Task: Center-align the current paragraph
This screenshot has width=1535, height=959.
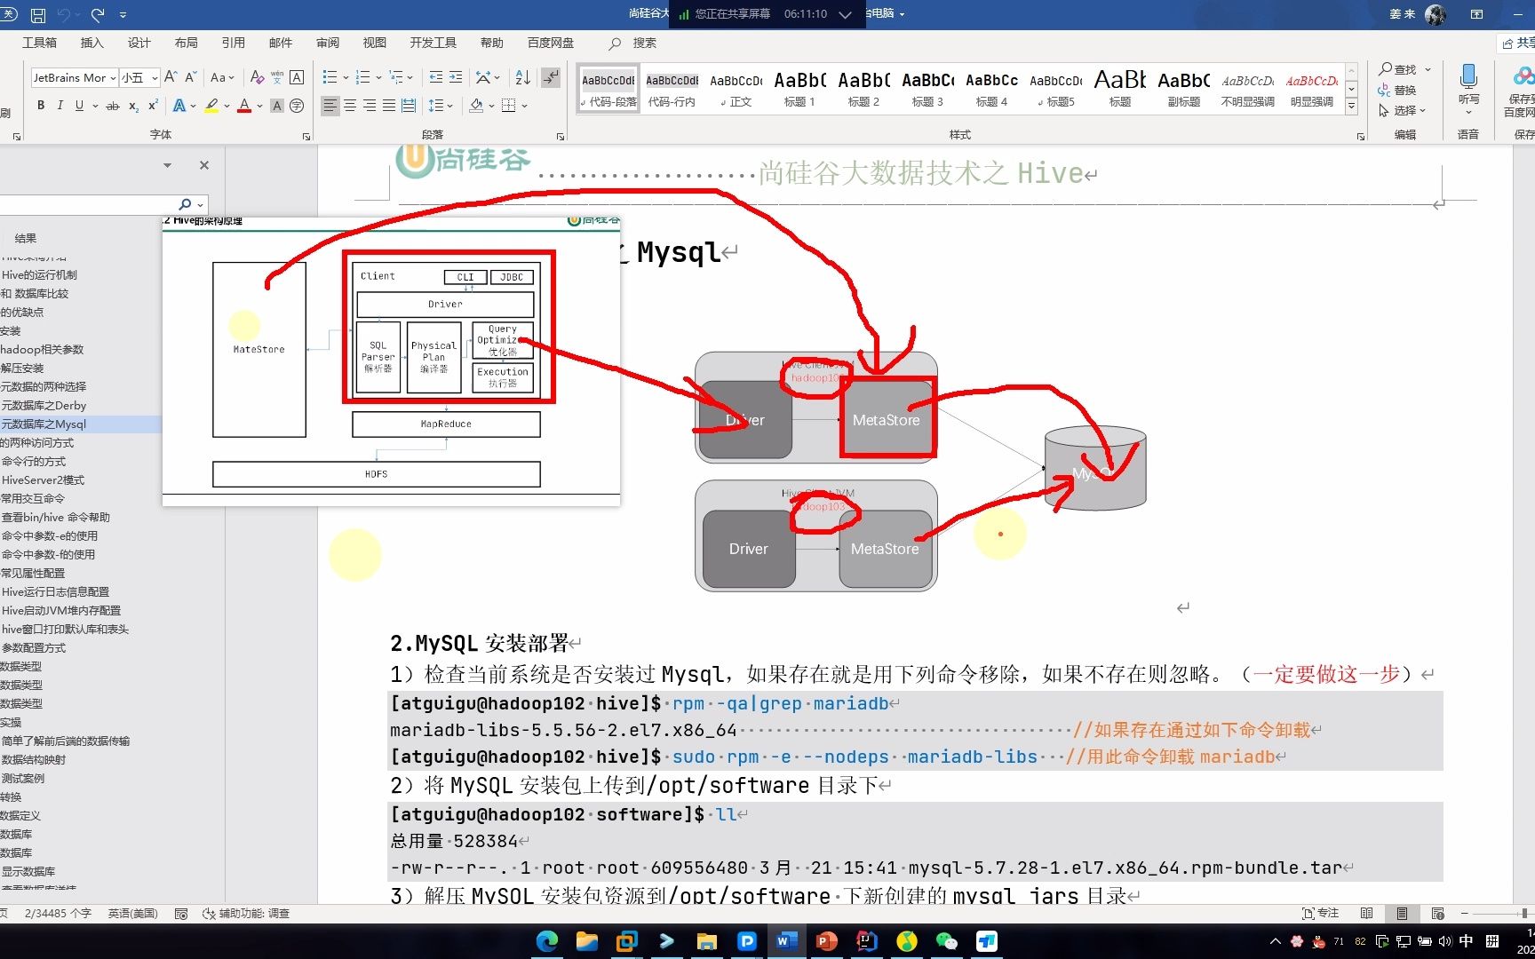Action: (x=350, y=106)
